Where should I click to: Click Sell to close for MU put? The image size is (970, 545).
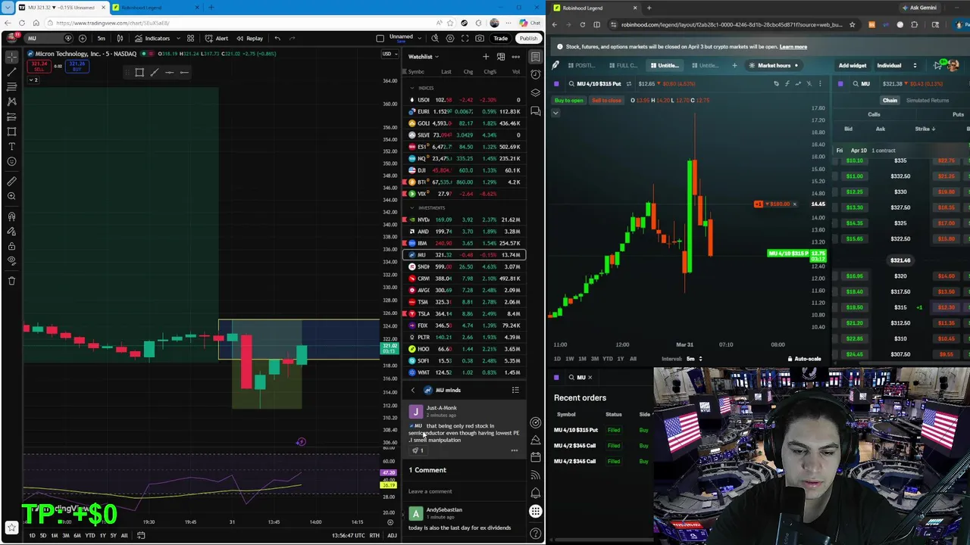click(x=606, y=100)
